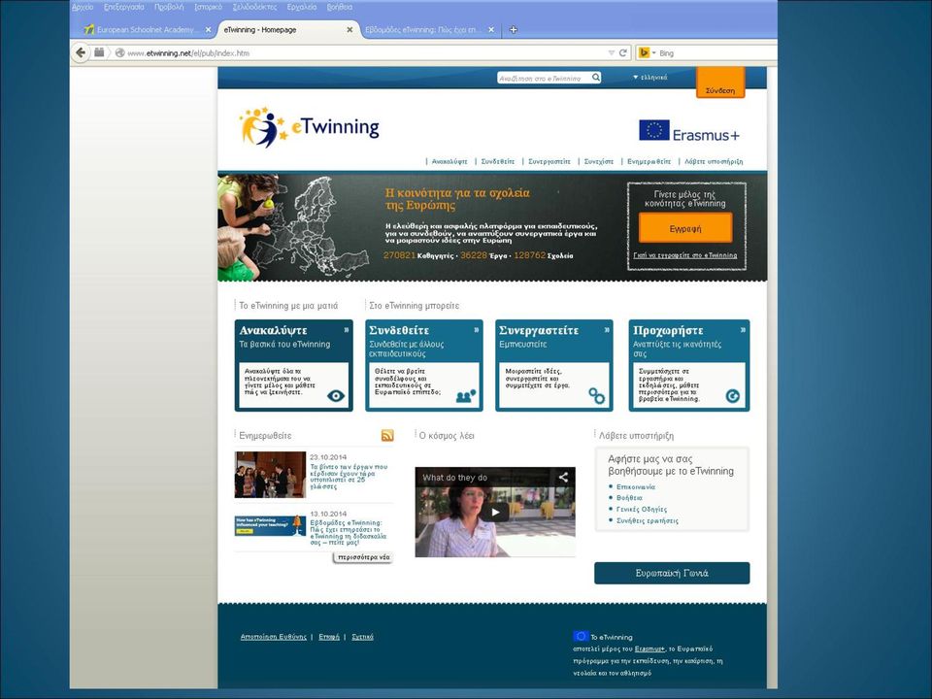The height and width of the screenshot is (699, 932).
Task: Click the magnifier icon in eTwinning search
Action: click(595, 78)
